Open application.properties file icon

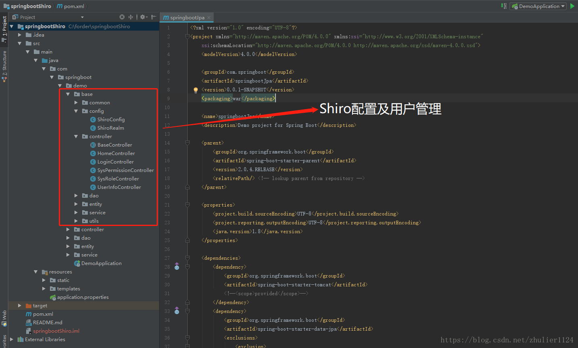pos(53,297)
